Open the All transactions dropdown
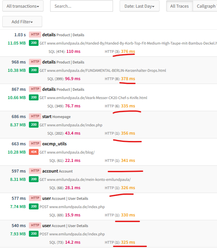Screen dimensions: 217x249 [x=25, y=6]
